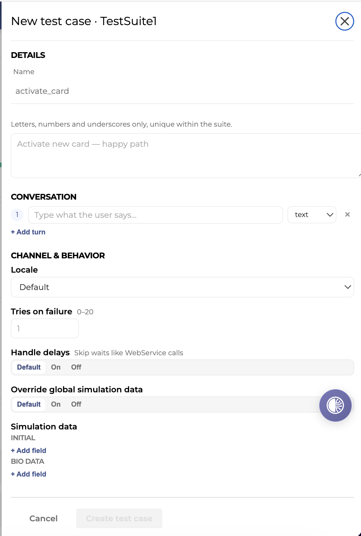Expand the Locale Default dropdown
Image resolution: width=361 pixels, height=536 pixels.
coord(182,287)
